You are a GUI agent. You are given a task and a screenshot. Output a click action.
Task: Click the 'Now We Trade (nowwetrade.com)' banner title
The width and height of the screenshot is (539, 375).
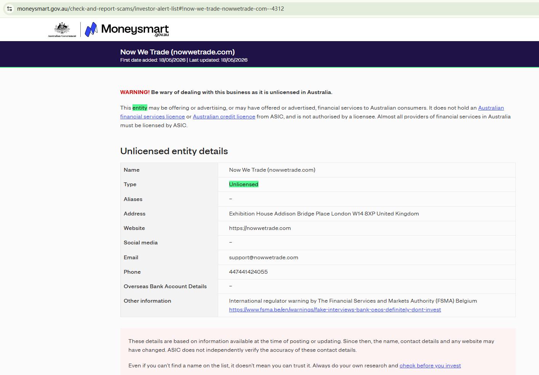click(177, 52)
